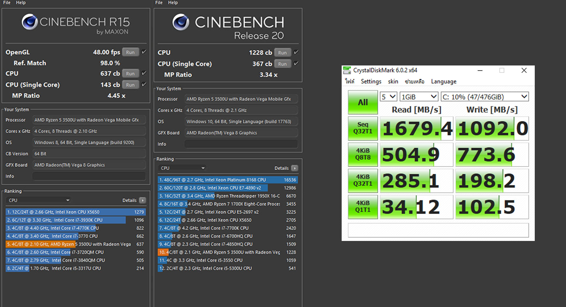Click the Seq write result bar 1092.0
The image size is (566, 307).
click(492, 128)
